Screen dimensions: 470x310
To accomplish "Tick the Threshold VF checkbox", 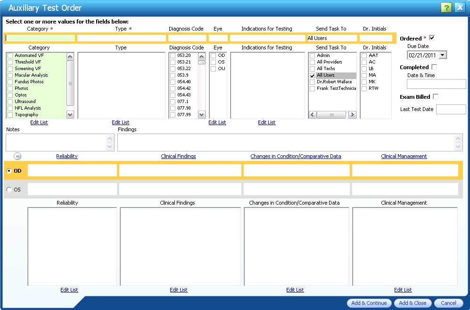I will tap(10, 62).
